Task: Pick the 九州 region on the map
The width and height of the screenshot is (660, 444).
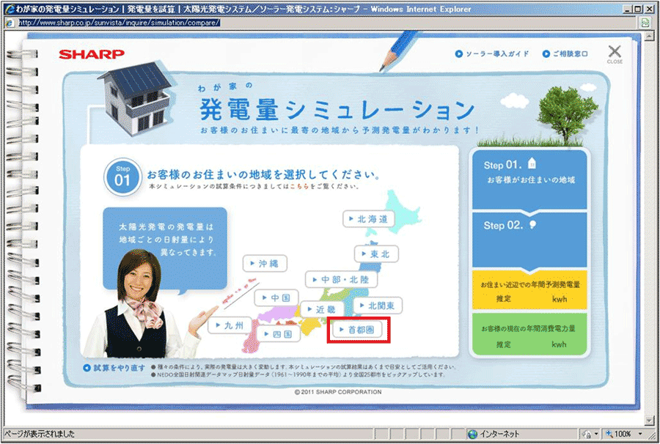Action: click(230, 325)
